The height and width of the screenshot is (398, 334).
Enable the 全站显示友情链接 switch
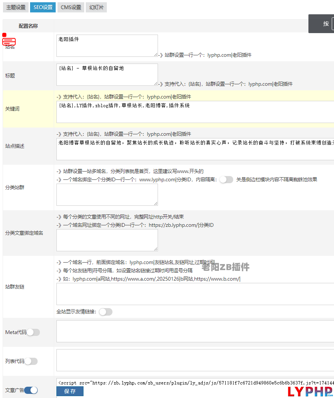106,312
